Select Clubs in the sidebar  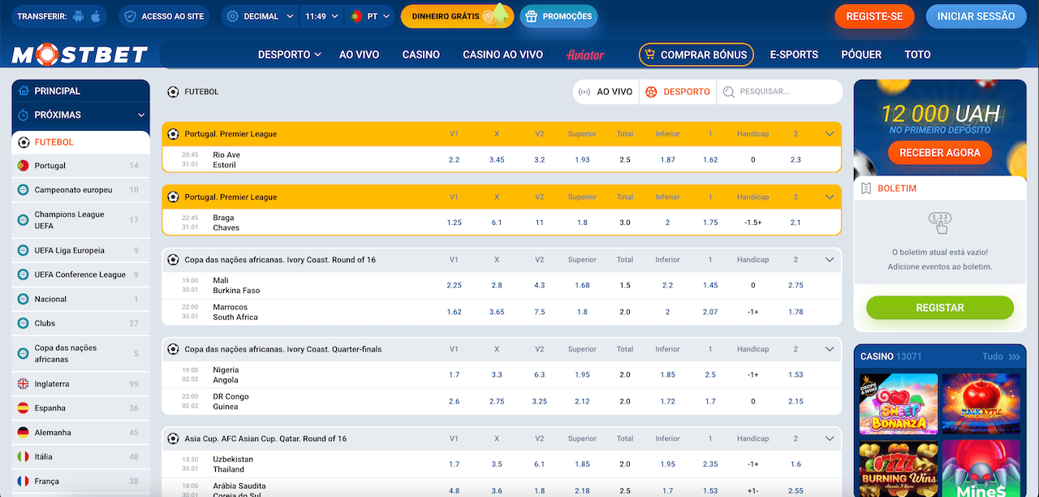point(80,323)
